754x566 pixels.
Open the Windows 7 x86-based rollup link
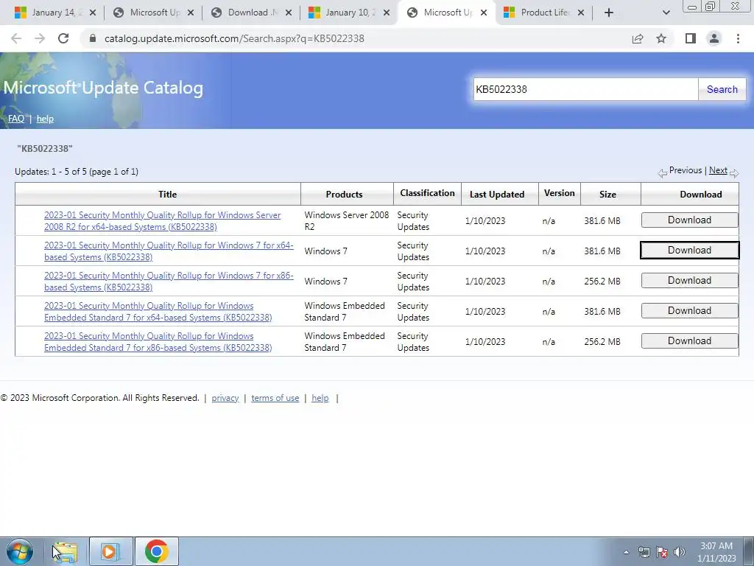click(x=169, y=281)
